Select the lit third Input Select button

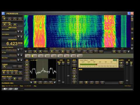tap(15, 79)
